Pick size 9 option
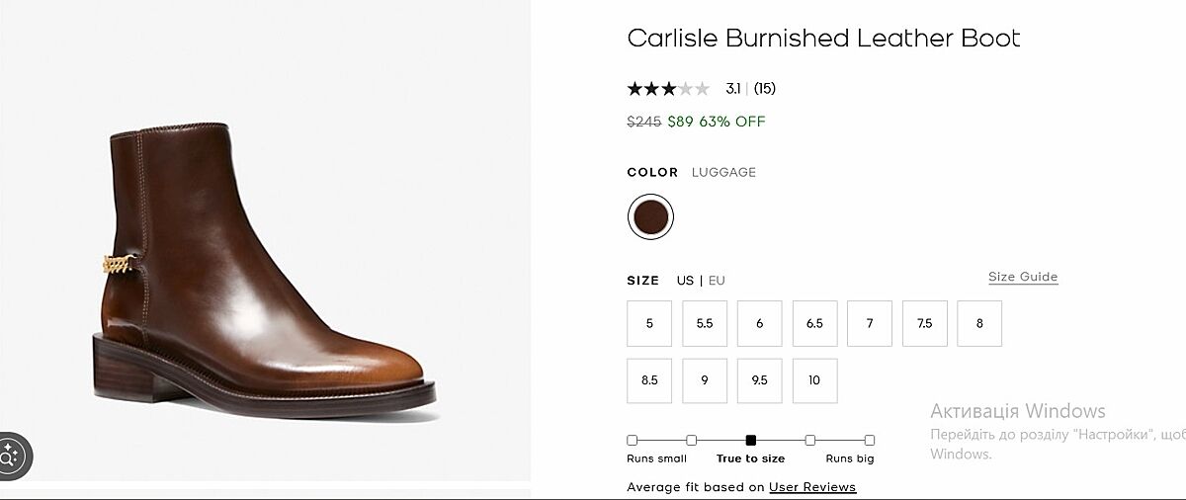1186x500 pixels. (x=705, y=380)
